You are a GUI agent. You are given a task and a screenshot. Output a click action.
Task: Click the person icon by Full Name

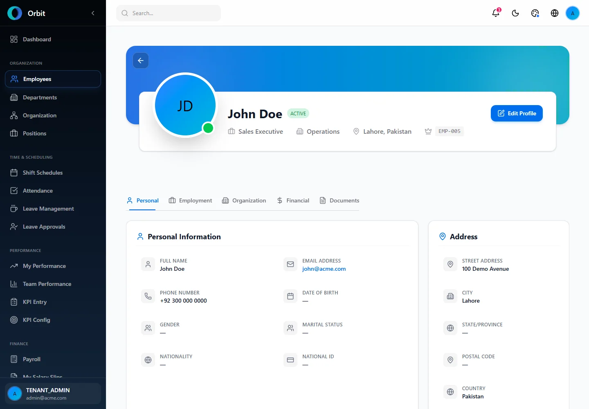point(148,264)
